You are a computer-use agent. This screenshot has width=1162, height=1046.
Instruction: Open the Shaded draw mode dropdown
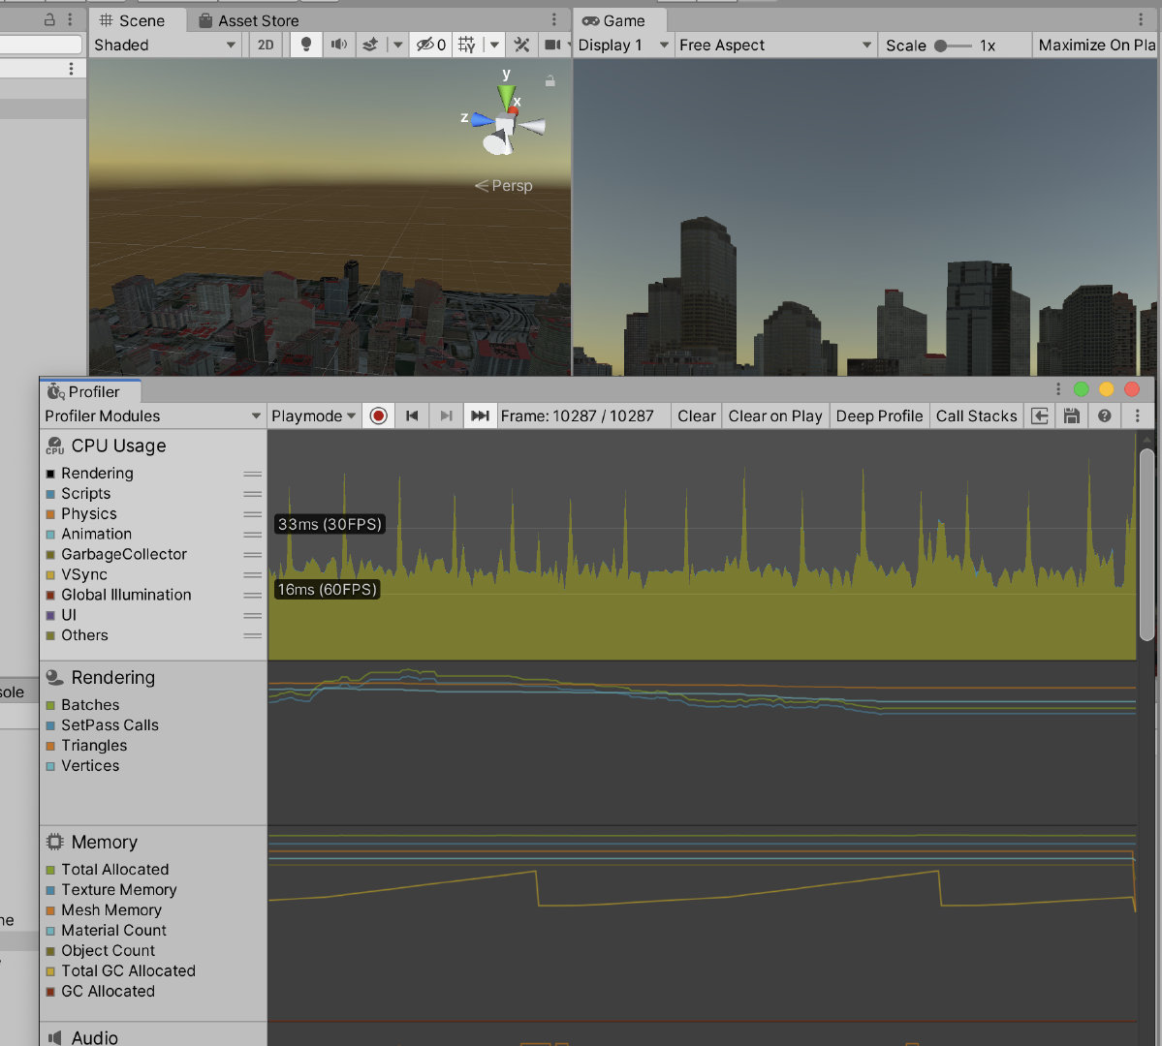coord(165,45)
